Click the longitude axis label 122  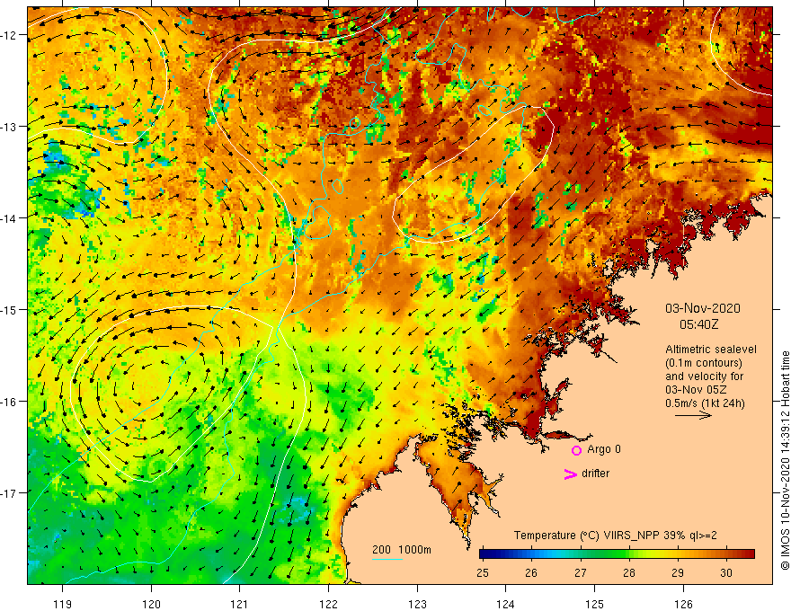[x=328, y=604]
